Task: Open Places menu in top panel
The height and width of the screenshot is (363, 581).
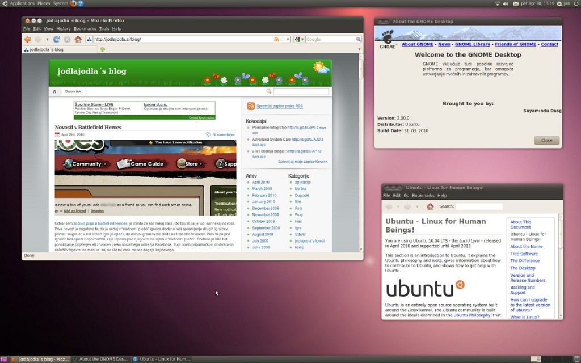Action: tap(44, 3)
